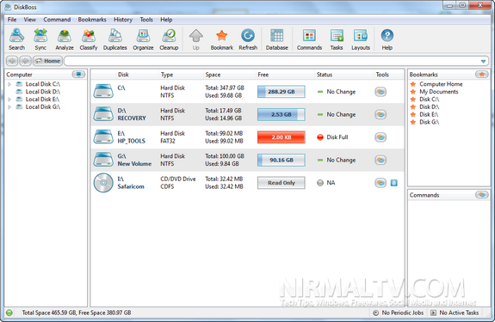
Task: Navigate back with the left arrow
Action: click(x=12, y=61)
